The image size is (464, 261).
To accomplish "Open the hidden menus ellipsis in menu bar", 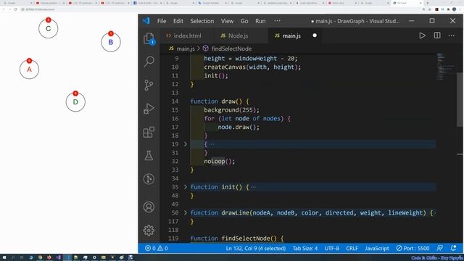I will coord(277,21).
